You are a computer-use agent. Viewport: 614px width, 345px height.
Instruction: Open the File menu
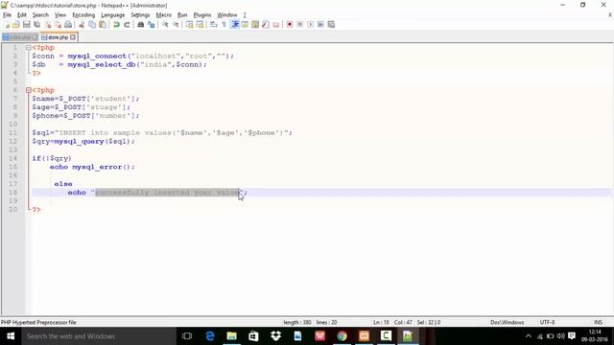7,15
